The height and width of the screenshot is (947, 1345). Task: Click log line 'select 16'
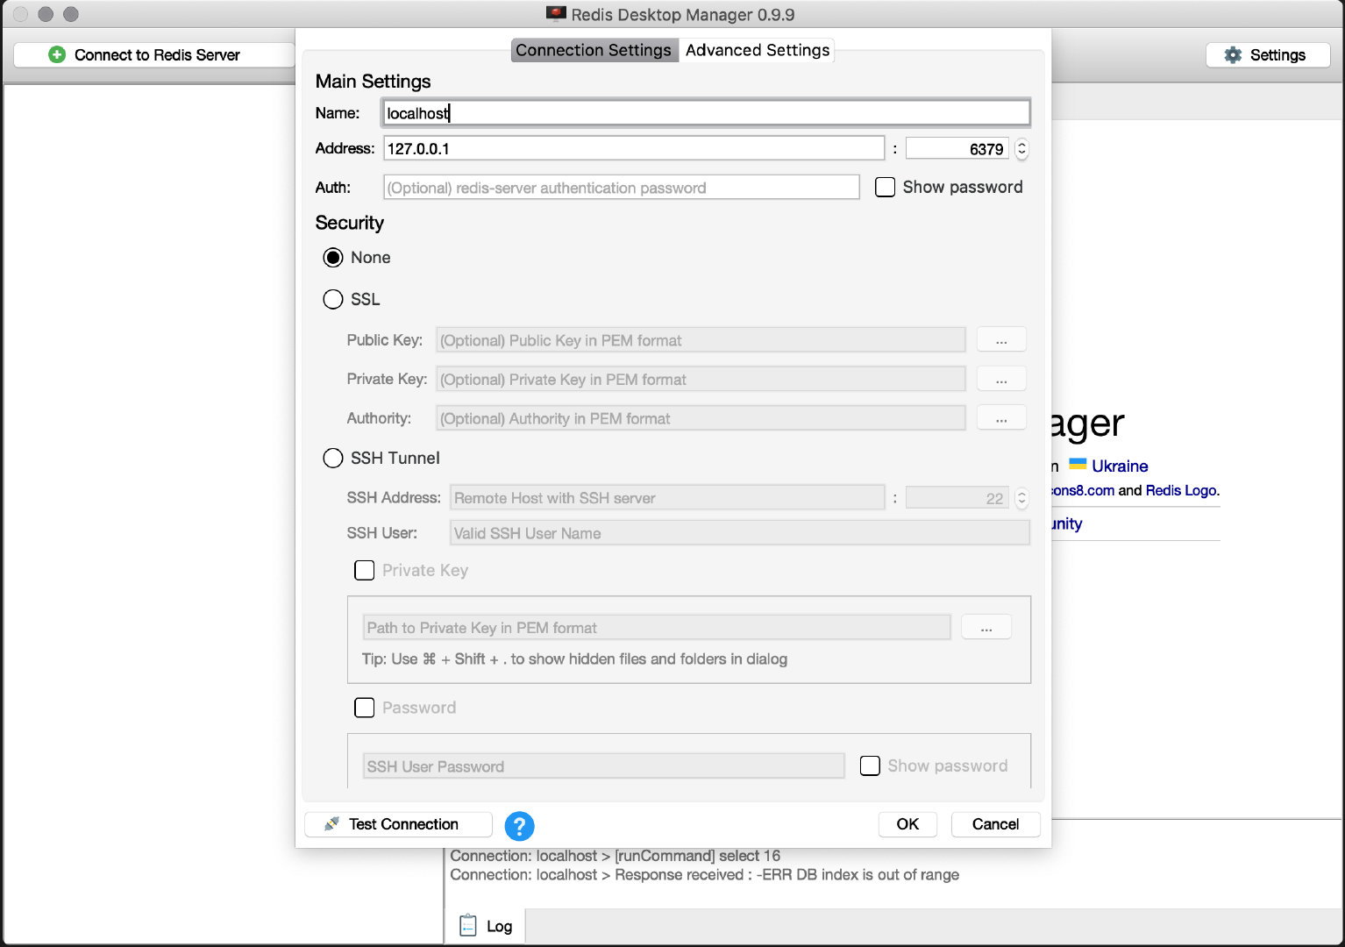coord(615,856)
